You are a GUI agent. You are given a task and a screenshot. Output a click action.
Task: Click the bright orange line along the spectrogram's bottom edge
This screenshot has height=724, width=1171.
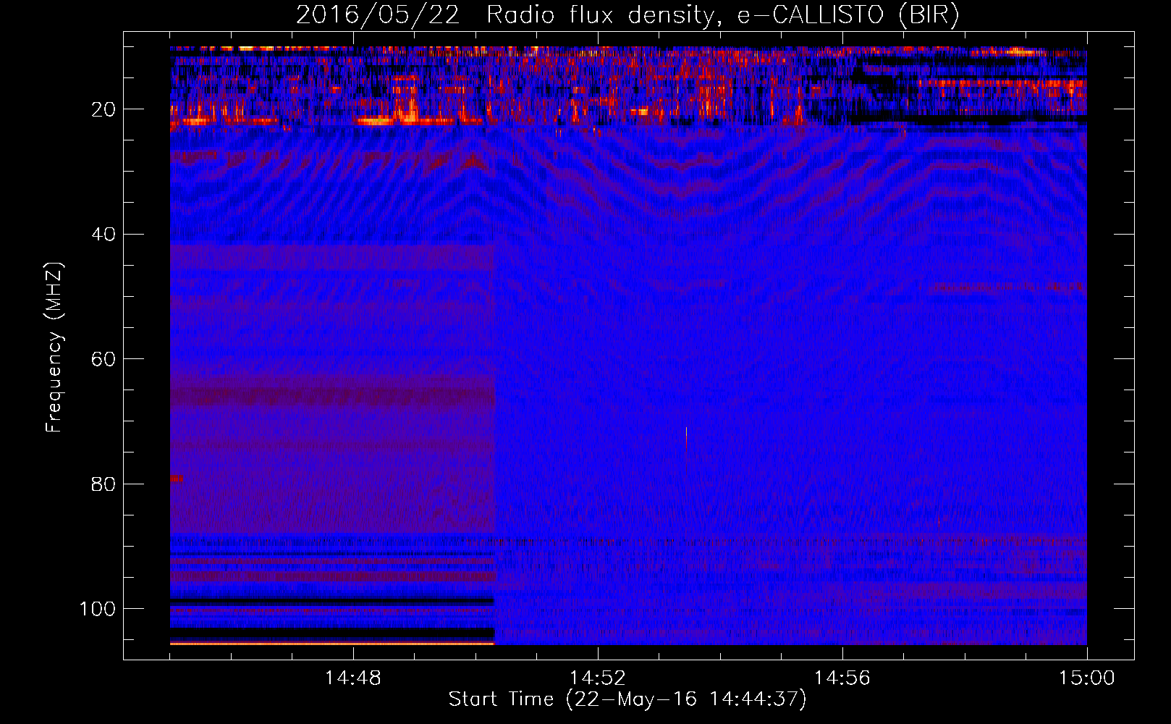[332, 643]
